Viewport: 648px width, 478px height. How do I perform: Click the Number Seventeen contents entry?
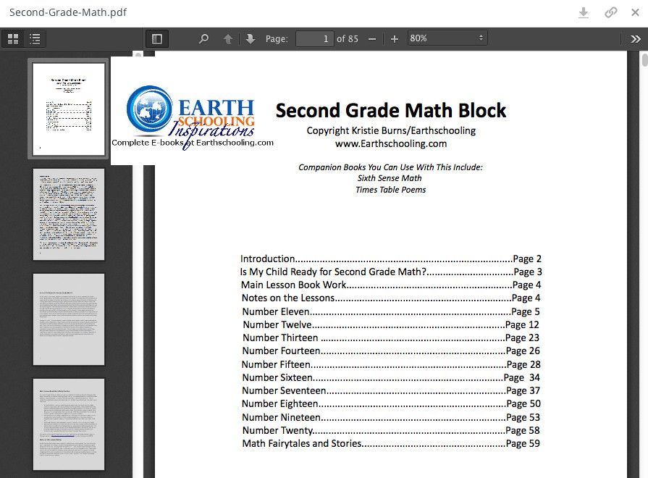point(390,390)
